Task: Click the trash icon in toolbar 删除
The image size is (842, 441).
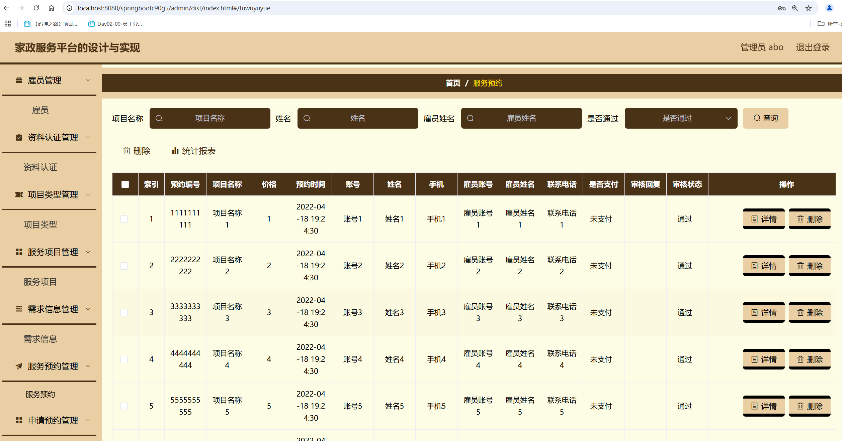Action: click(127, 151)
